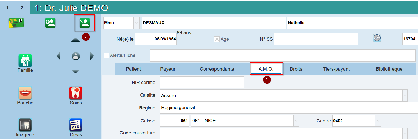
Task: Open the Qualité dropdown arrow
Action: [405, 96]
